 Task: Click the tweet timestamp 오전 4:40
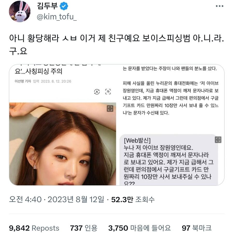point(25,200)
